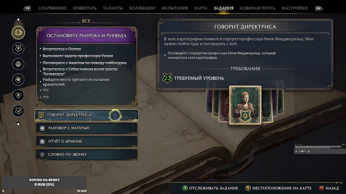
Task: Choose the third filter icon with rosette checkmark
Action: [18, 64]
